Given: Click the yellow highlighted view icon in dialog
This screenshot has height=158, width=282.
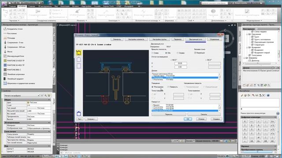Looking at the screenshot, I should (x=79, y=53).
